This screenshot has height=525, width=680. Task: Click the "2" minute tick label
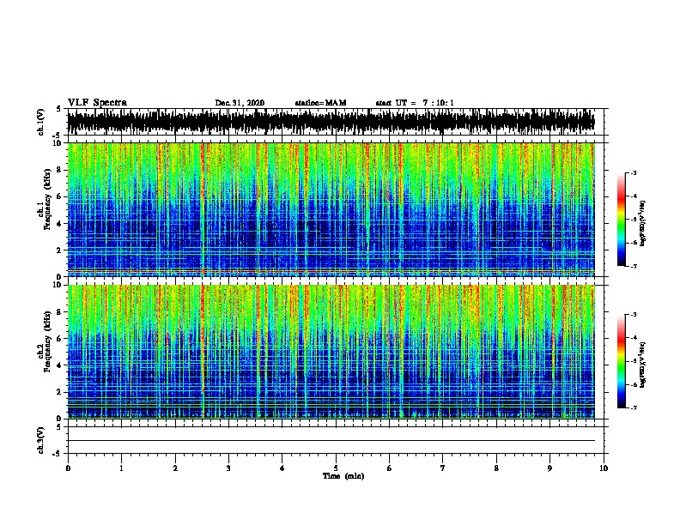[x=175, y=468]
